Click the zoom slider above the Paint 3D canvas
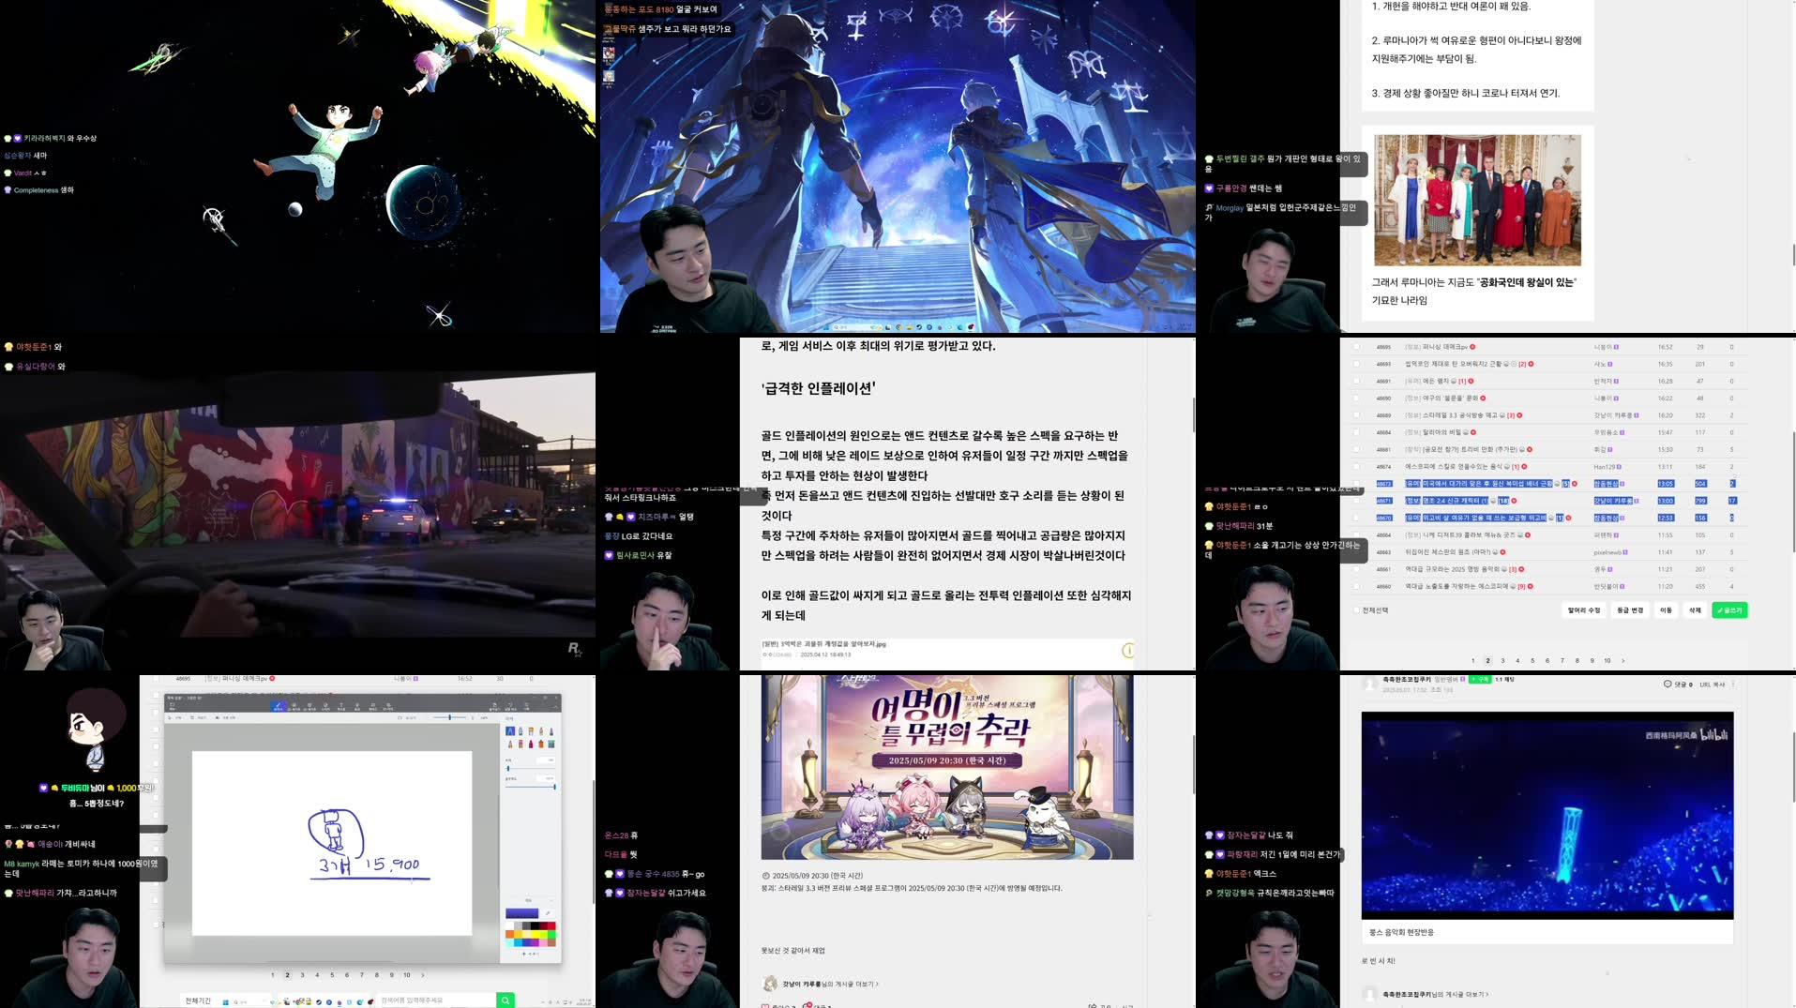Screen dimensions: 1796x1008 [x=450, y=717]
